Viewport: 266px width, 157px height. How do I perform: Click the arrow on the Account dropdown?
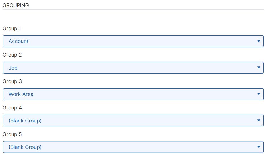259,41
